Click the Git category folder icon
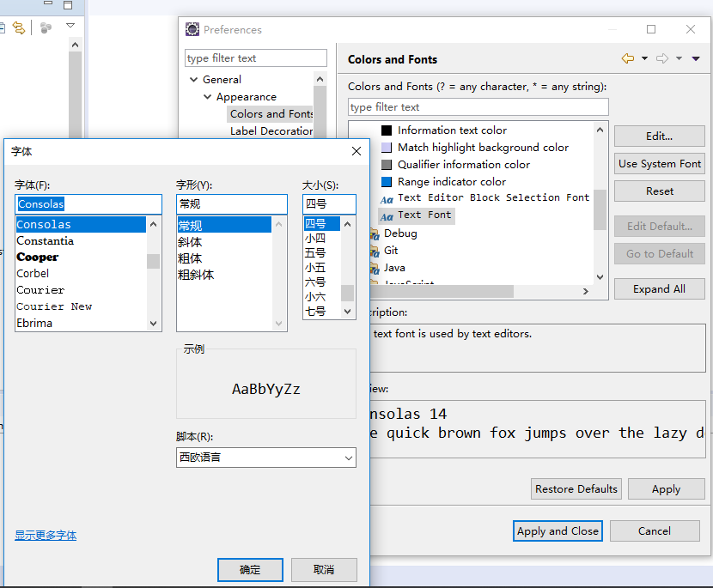 pyautogui.click(x=375, y=252)
